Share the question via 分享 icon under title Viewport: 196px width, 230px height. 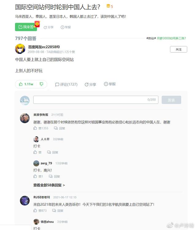click(x=49, y=27)
